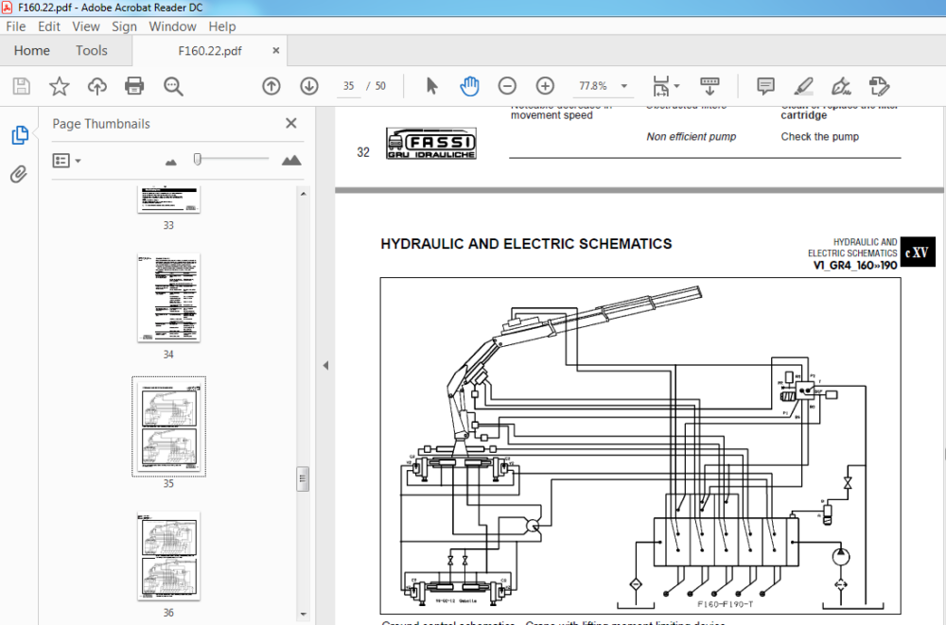This screenshot has width=946, height=625.
Task: Select page 33 thumbnail
Action: [x=168, y=200]
